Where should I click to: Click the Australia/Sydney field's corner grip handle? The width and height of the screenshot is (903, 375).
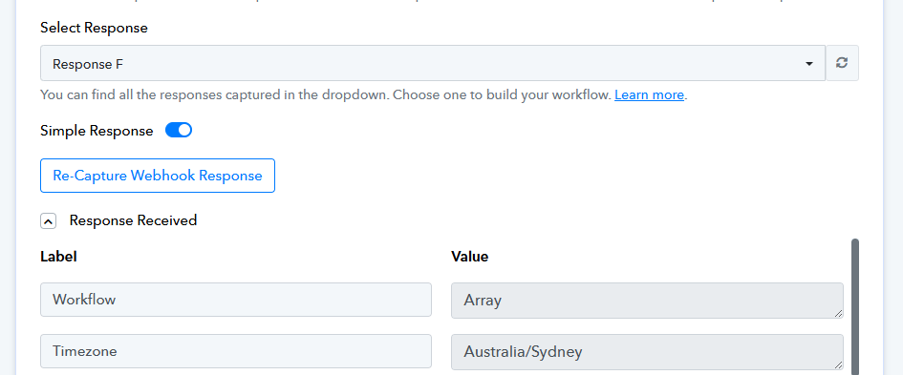839,365
